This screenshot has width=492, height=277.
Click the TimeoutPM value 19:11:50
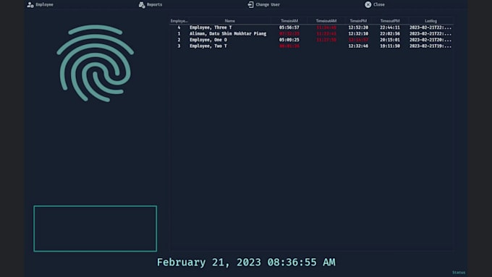coord(390,46)
